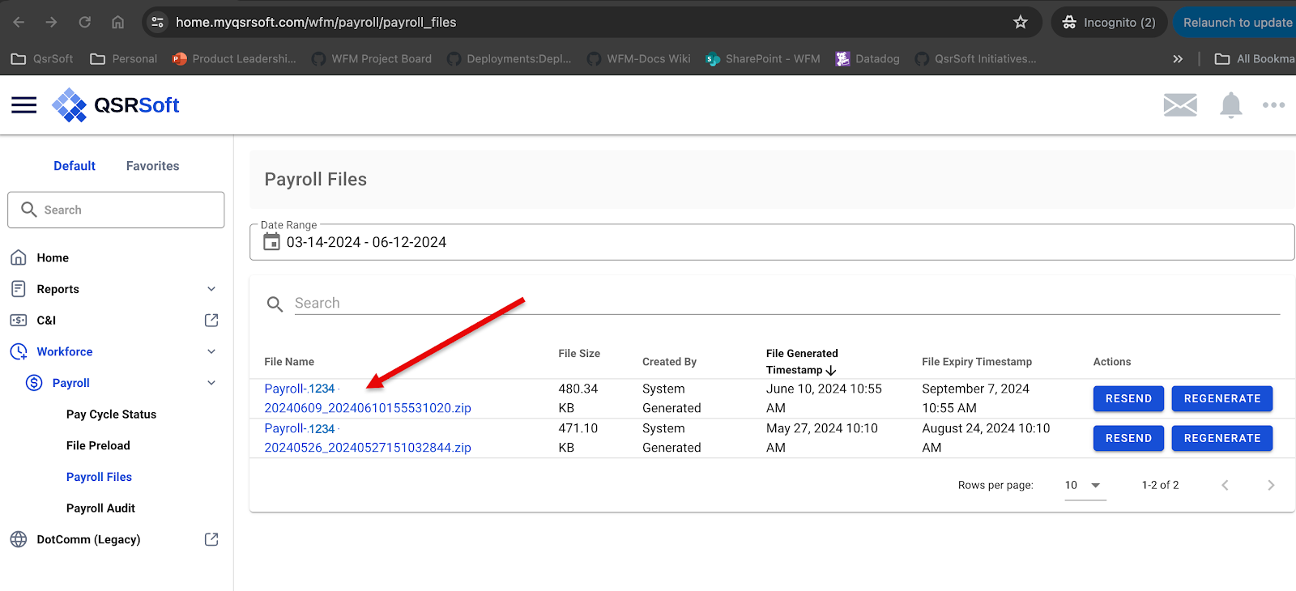Click the File Size column header
This screenshot has height=591, width=1296.
[x=579, y=354]
